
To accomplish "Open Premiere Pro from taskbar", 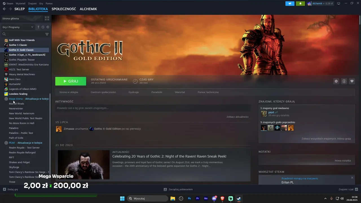I will (x=197, y=198).
